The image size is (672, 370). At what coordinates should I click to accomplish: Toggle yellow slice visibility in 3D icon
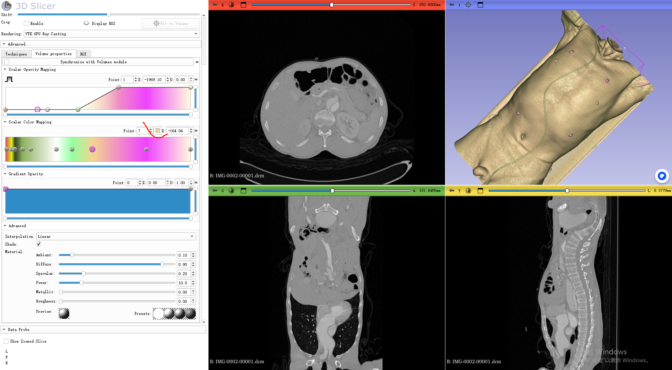(468, 191)
